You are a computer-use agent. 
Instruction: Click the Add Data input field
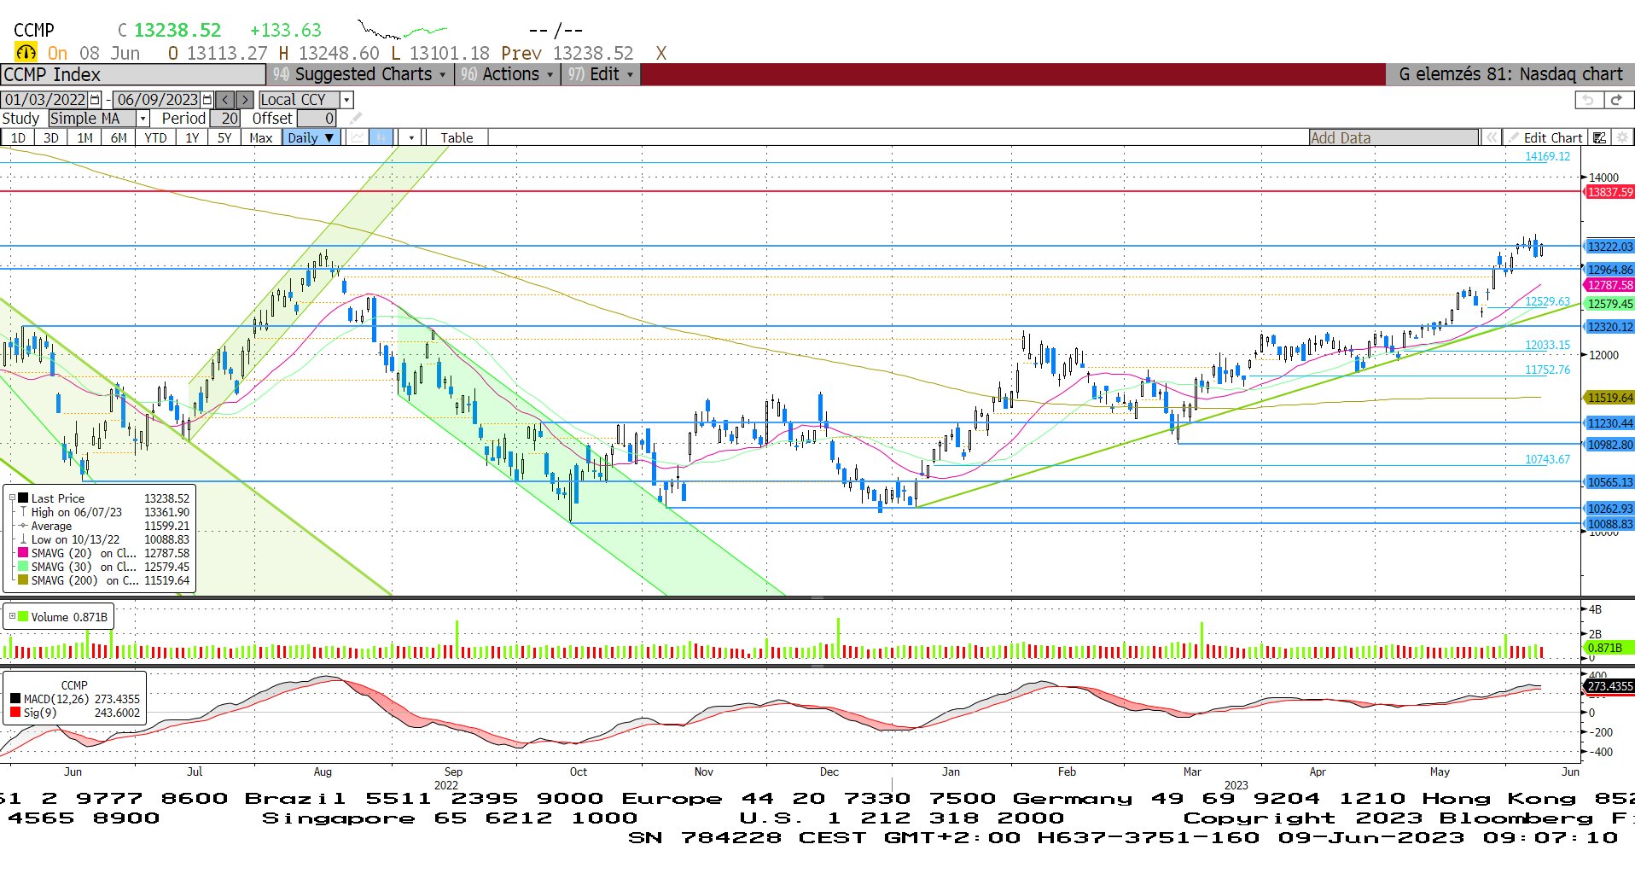(x=1394, y=137)
